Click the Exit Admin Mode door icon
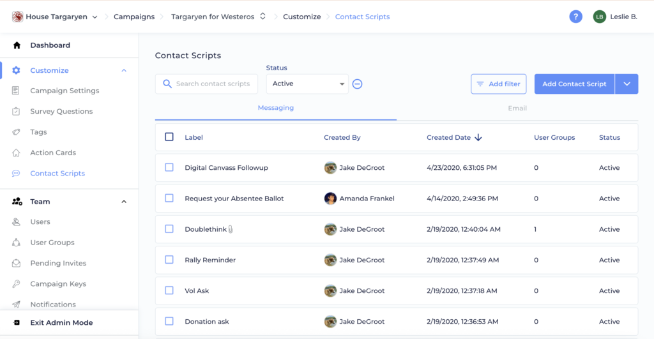This screenshot has width=654, height=339. point(16,322)
